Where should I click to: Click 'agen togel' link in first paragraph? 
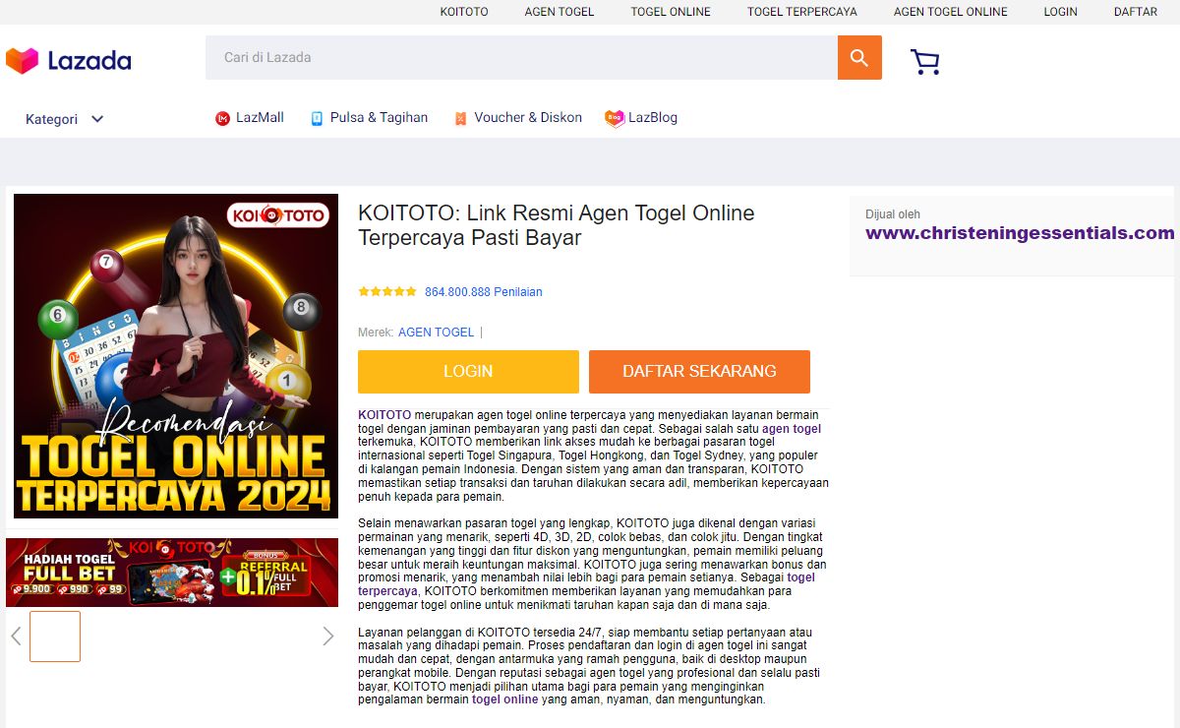point(792,429)
